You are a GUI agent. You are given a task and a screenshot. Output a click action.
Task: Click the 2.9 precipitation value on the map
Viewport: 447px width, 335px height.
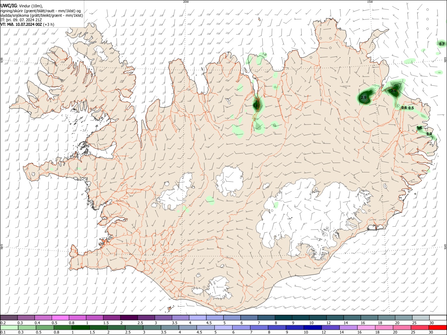[364, 98]
